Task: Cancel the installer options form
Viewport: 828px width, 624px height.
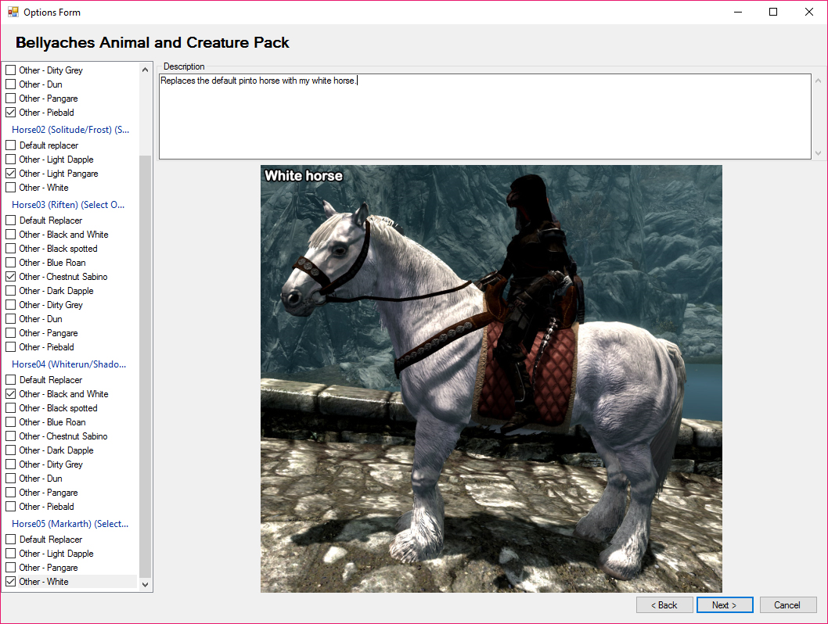Action: point(788,605)
